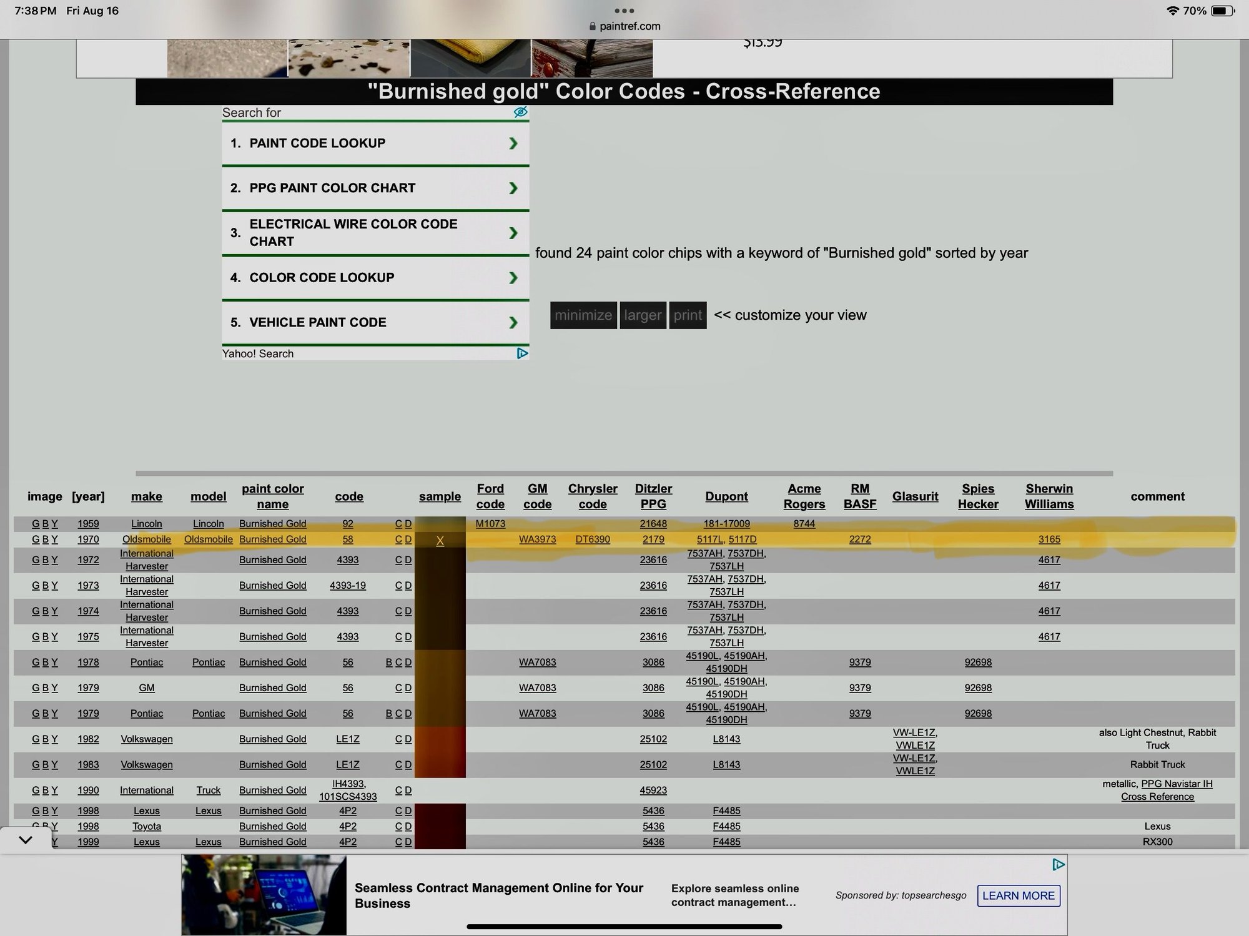The width and height of the screenshot is (1249, 936).
Task: Click the ad privacy eye icon
Action: pyautogui.click(x=520, y=112)
